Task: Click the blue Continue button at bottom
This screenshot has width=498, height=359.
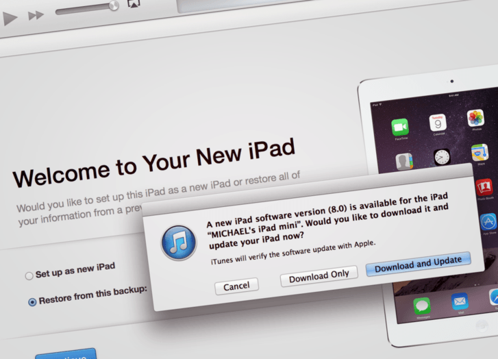Action: [66, 354]
